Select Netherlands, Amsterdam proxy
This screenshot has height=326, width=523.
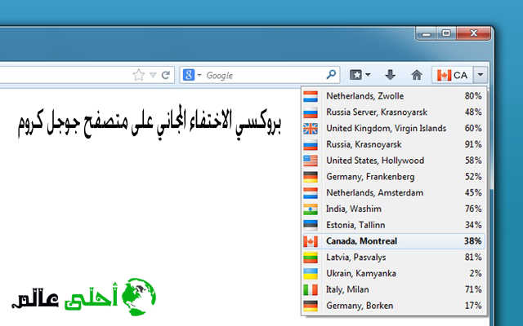(x=394, y=193)
